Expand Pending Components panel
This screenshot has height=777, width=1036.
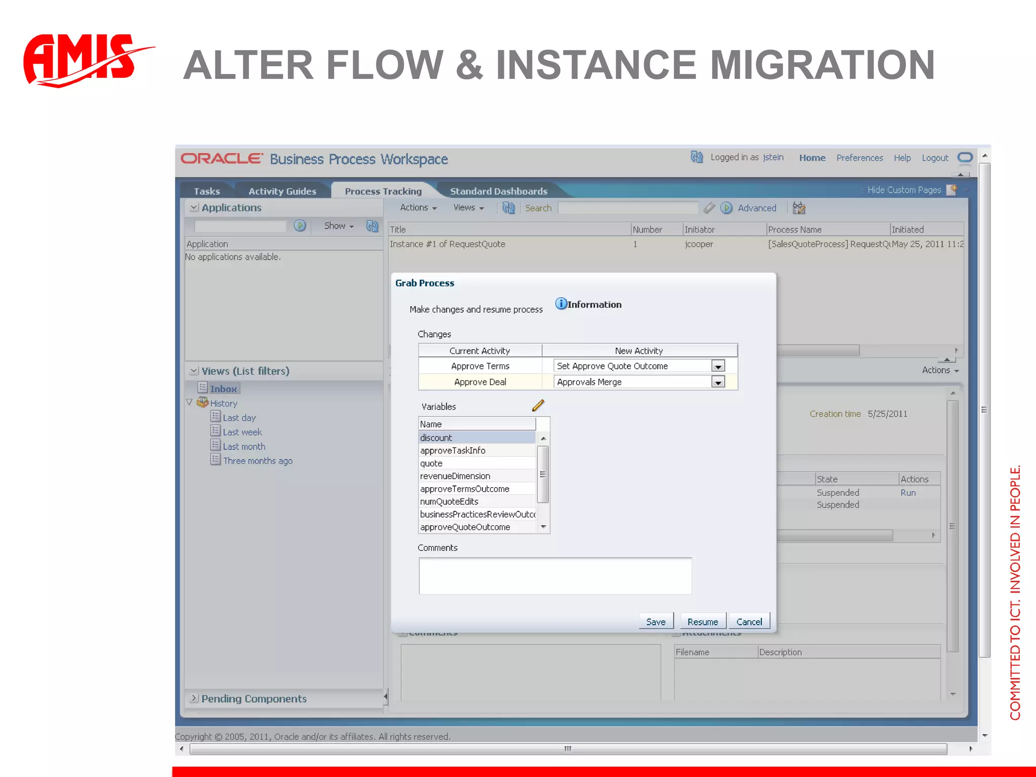(x=194, y=698)
